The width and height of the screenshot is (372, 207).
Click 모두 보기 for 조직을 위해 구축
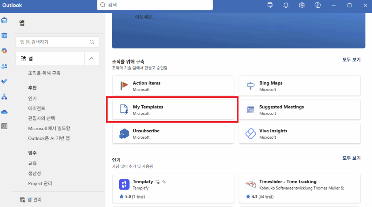click(351, 60)
